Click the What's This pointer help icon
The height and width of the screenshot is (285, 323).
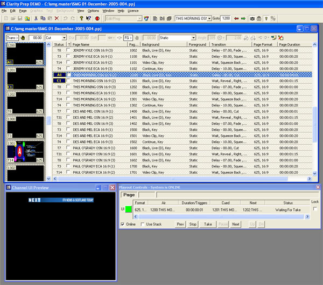point(89,18)
